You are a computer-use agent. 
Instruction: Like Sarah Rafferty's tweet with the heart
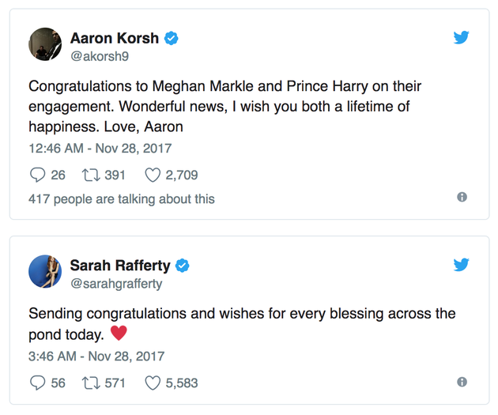(152, 383)
